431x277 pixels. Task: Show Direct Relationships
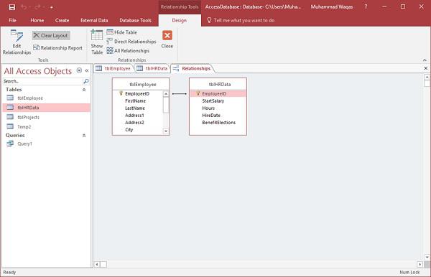coord(131,42)
